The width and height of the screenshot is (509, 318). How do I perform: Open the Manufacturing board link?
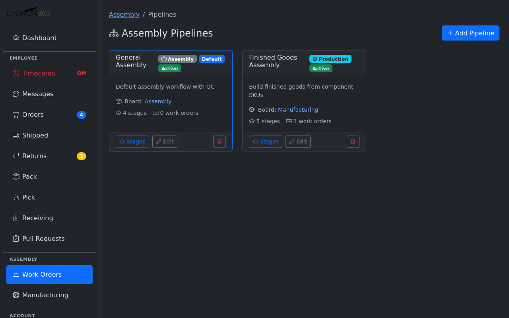pyautogui.click(x=298, y=110)
